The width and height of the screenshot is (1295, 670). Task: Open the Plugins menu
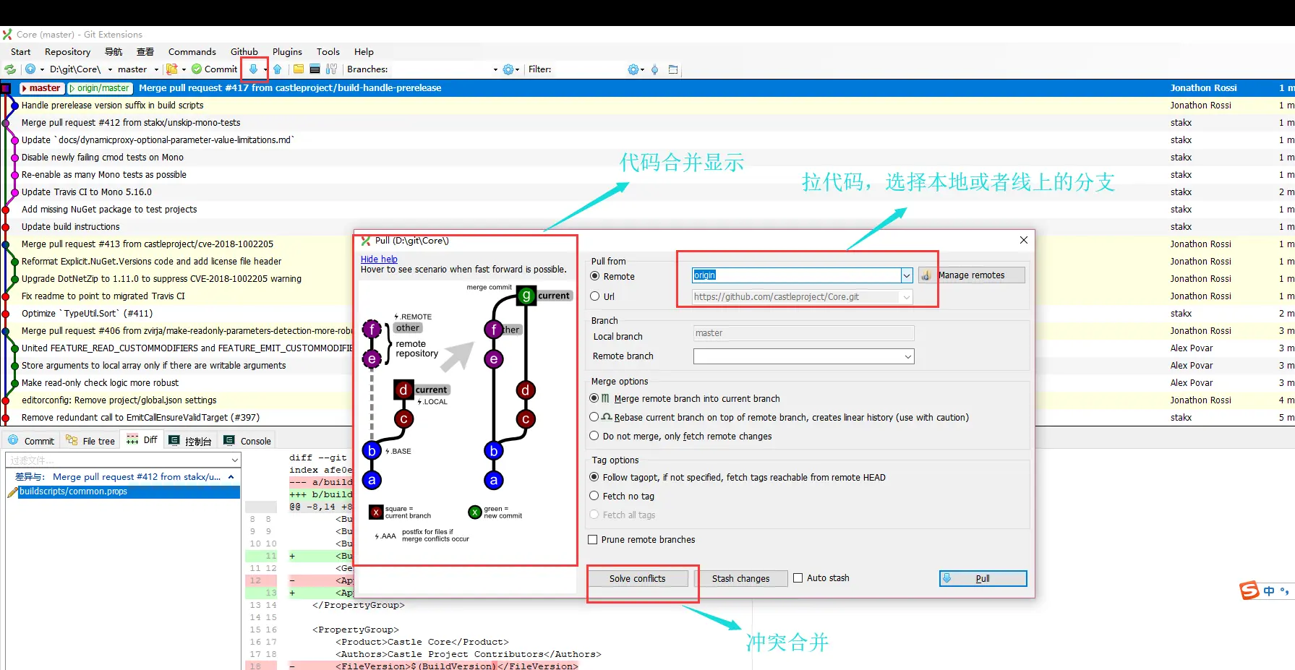(x=287, y=52)
